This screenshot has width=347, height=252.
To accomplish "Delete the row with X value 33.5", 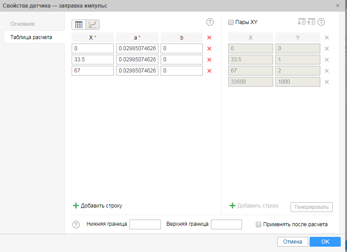I will click(209, 60).
